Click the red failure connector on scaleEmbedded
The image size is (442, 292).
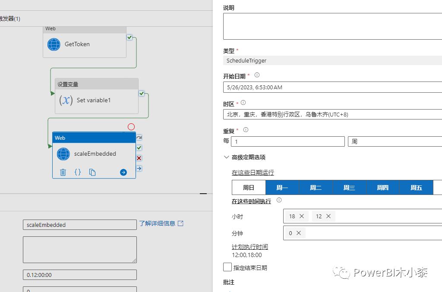pos(139,158)
